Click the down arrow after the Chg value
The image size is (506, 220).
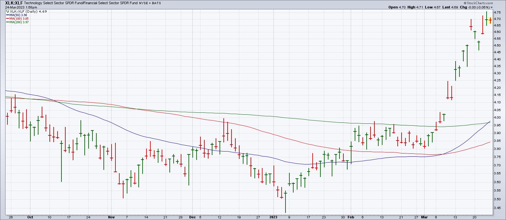491,7
